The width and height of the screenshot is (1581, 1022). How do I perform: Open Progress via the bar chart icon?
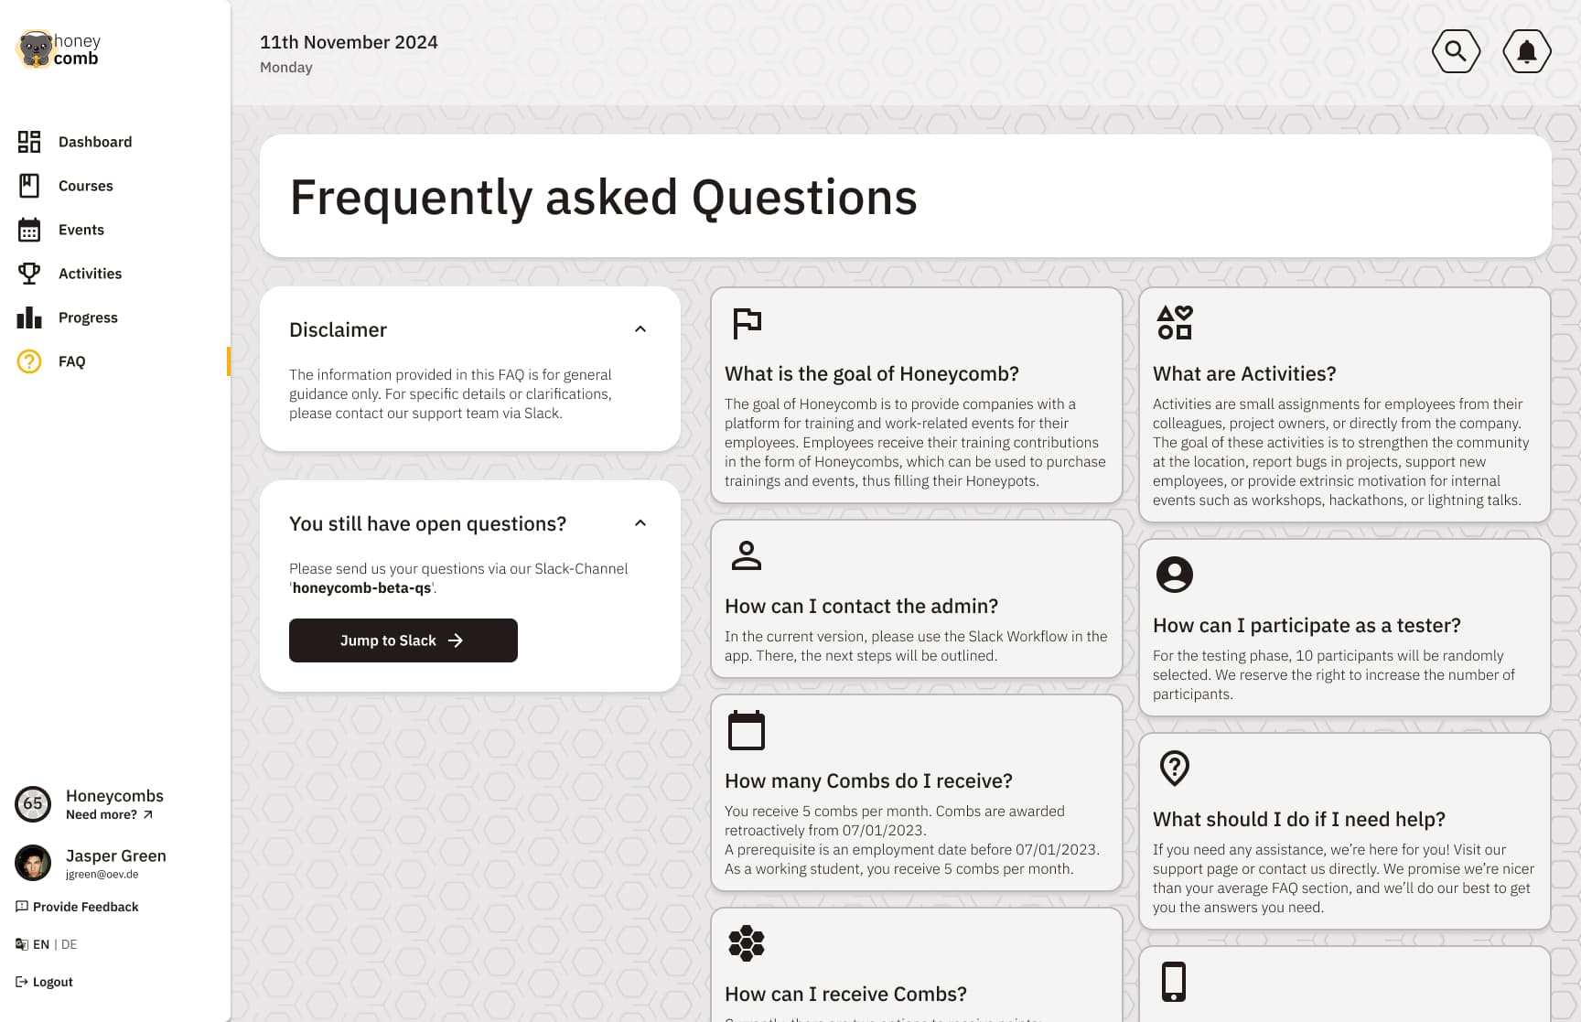(29, 317)
